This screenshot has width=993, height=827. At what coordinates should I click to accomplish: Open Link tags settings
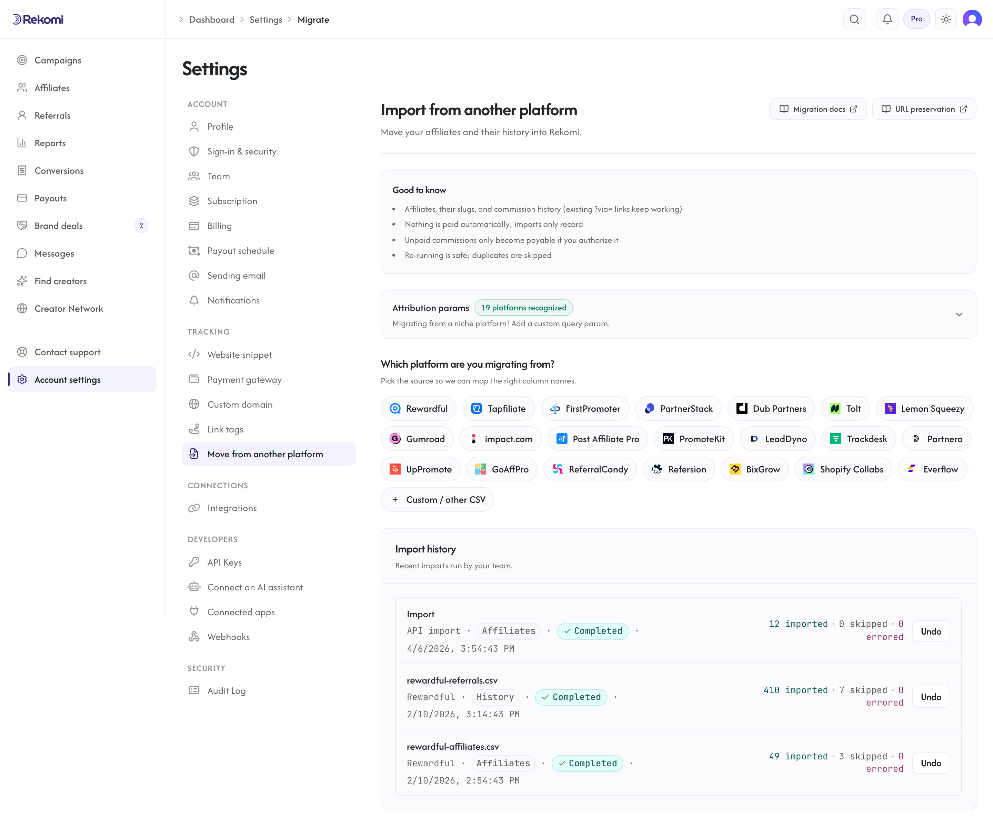click(269, 429)
